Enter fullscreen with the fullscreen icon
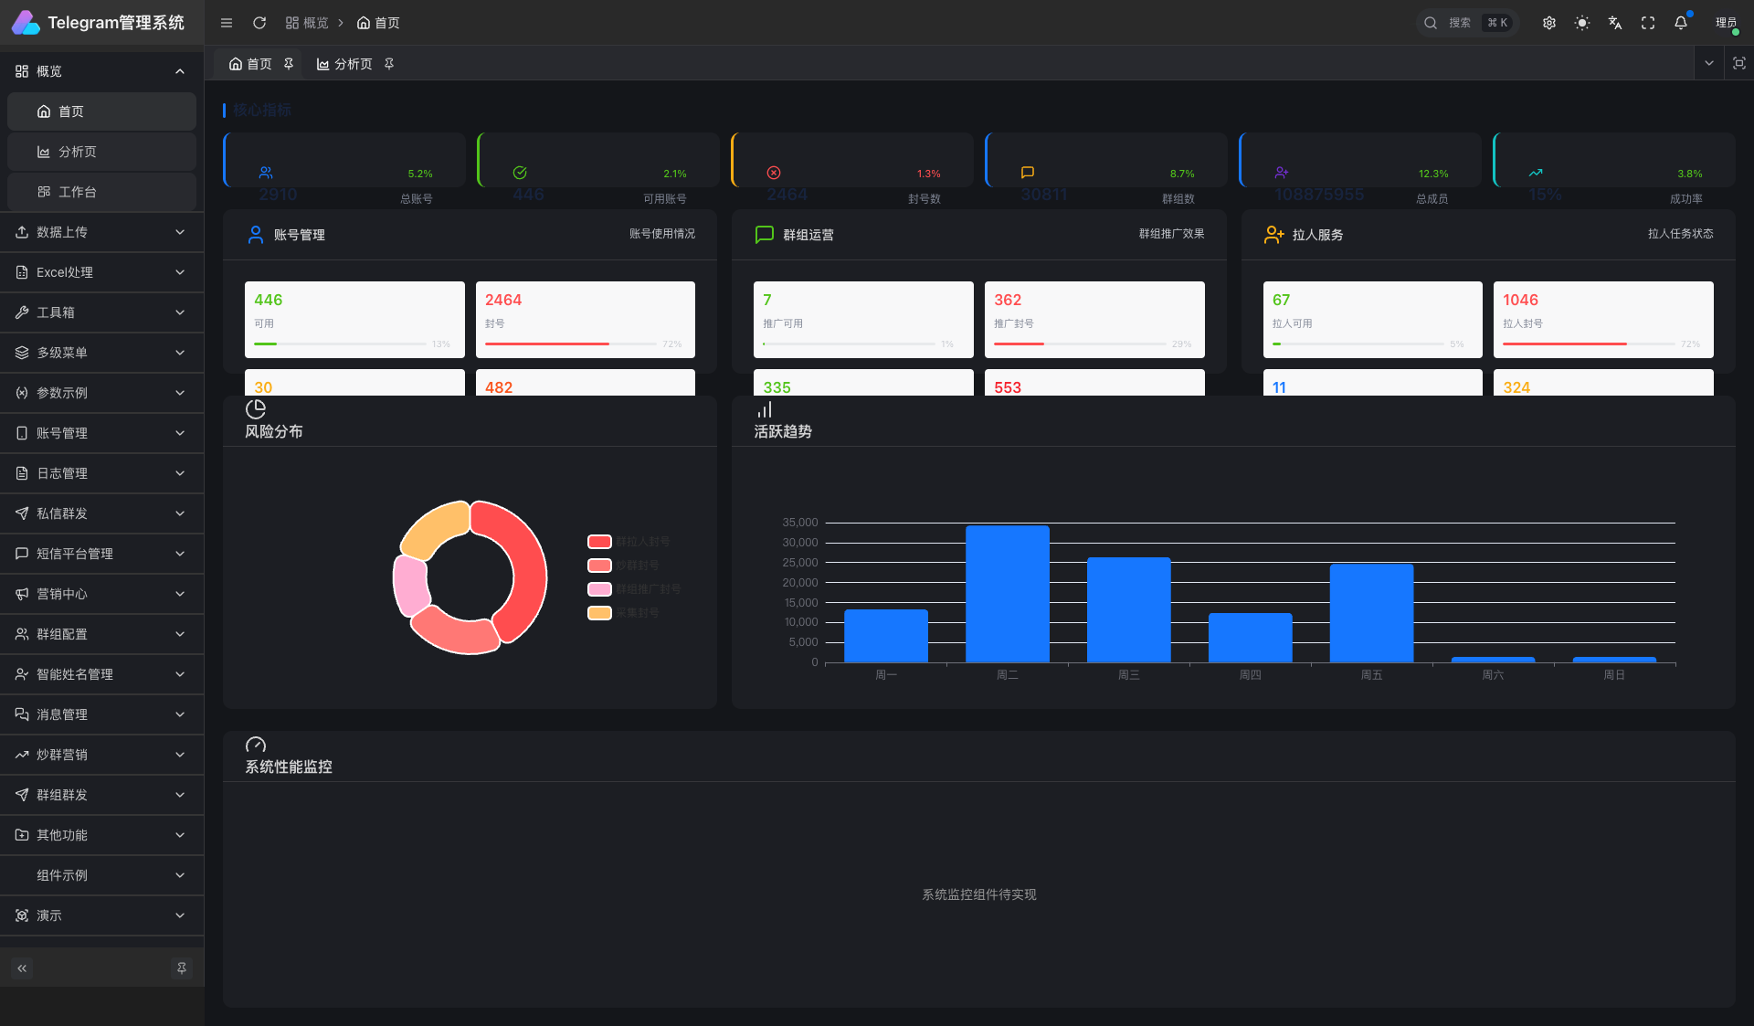The height and width of the screenshot is (1026, 1754). 1648,23
